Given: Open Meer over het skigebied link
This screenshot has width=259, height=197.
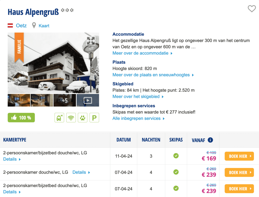Looking at the screenshot, I should (x=138, y=97).
